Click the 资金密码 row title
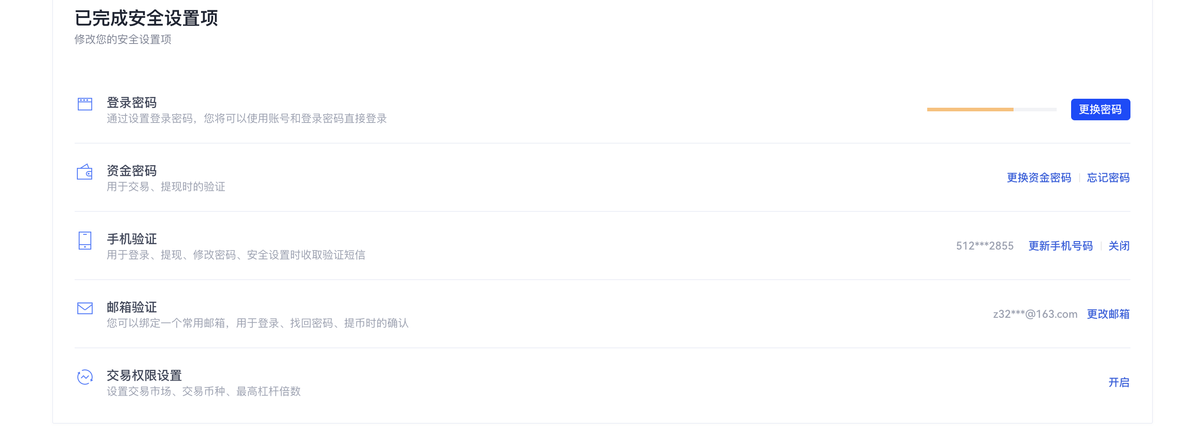The width and height of the screenshot is (1197, 439). pos(131,171)
